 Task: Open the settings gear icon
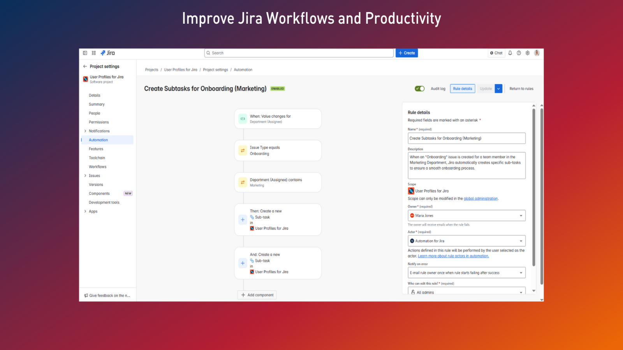click(x=528, y=53)
